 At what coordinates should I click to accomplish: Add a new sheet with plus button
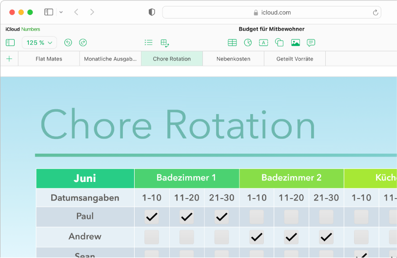tap(9, 59)
